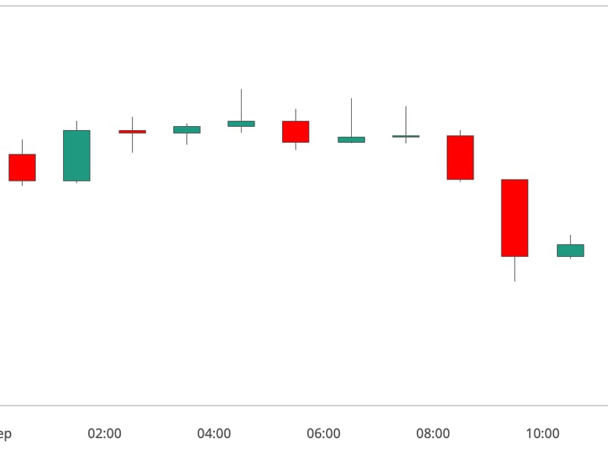The width and height of the screenshot is (608, 456).
Task: Click the long upper wick after 04:00
Action: pos(241,105)
